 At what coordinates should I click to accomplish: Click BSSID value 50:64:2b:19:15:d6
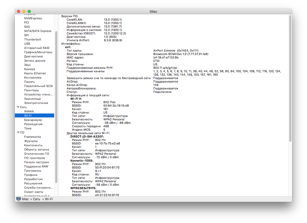(x=116, y=106)
